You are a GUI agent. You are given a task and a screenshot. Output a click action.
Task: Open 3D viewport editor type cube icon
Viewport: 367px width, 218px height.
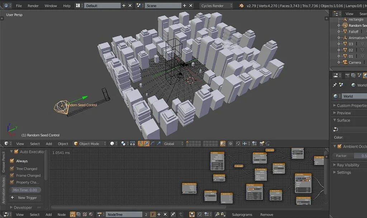pyautogui.click(x=6, y=144)
